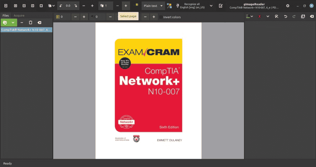Delete the selected image file
The width and height of the screenshot is (316, 167).
coord(30,22)
